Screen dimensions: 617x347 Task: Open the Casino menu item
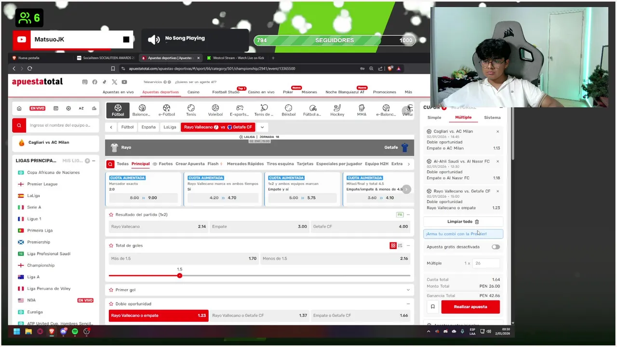[193, 92]
